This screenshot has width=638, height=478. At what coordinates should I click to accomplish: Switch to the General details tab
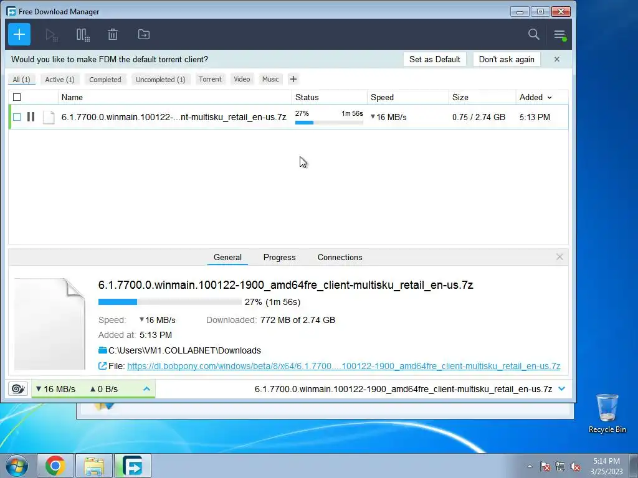[x=227, y=257]
